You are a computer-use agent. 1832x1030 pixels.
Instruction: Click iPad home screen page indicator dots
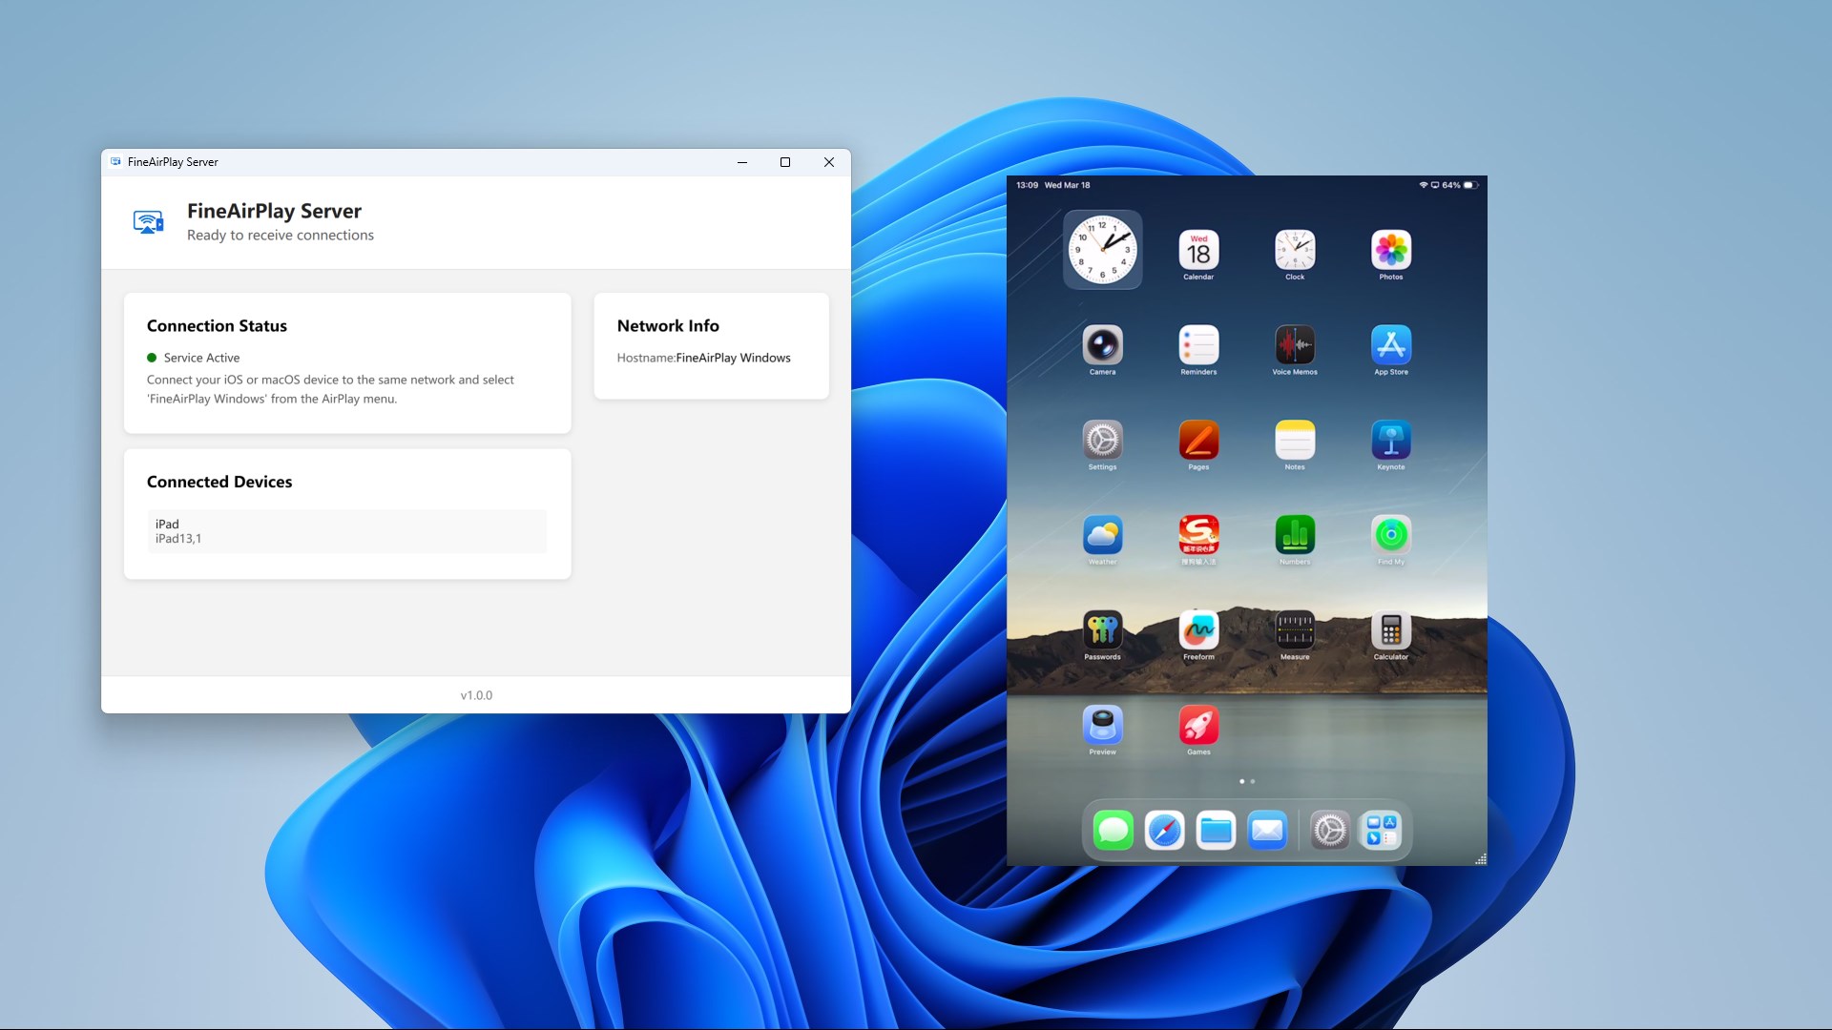click(1247, 781)
